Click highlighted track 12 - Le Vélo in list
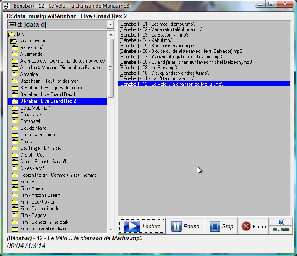This screenshot has height=256, width=297. [x=204, y=84]
